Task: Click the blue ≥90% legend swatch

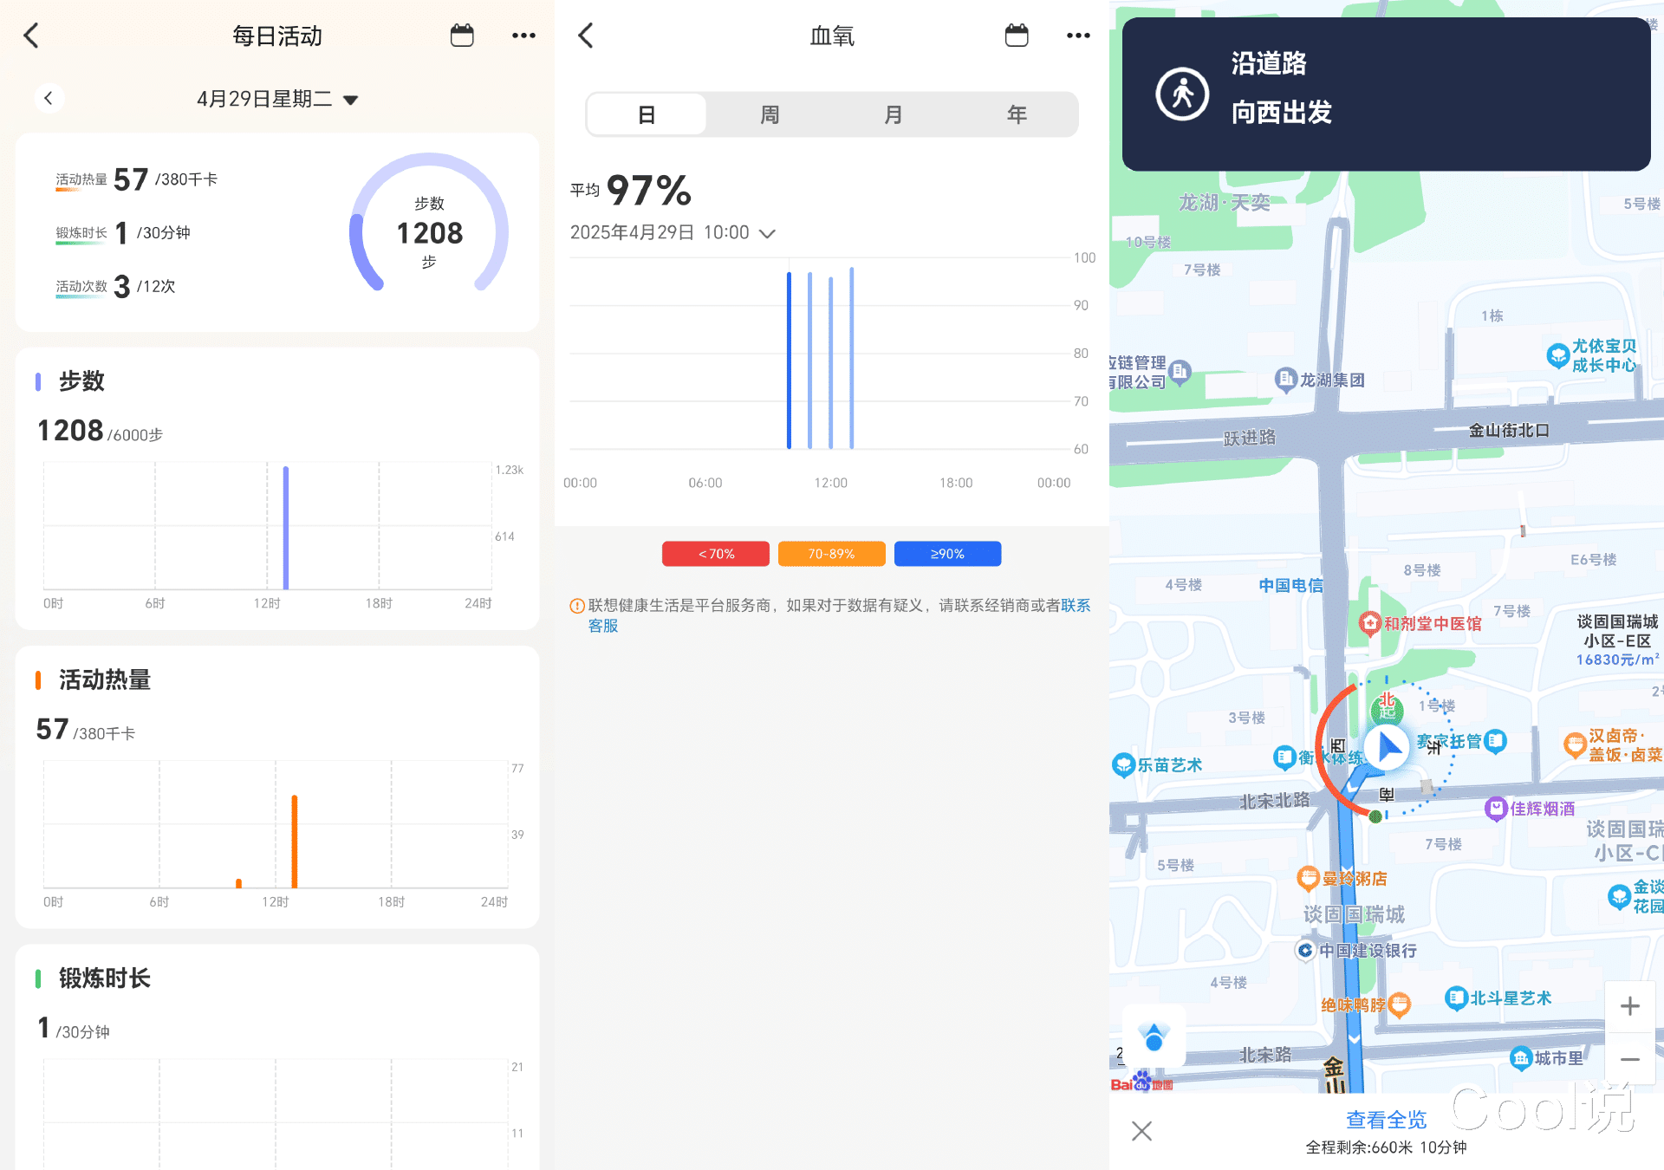Action: pyautogui.click(x=947, y=554)
